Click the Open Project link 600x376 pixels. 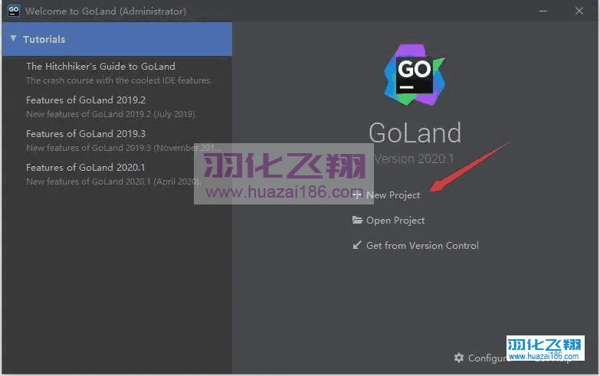coord(395,221)
